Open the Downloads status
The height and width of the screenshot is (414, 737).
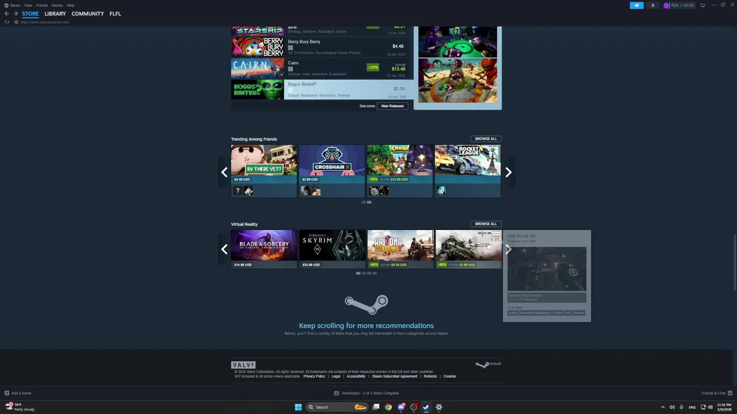pyautogui.click(x=367, y=393)
